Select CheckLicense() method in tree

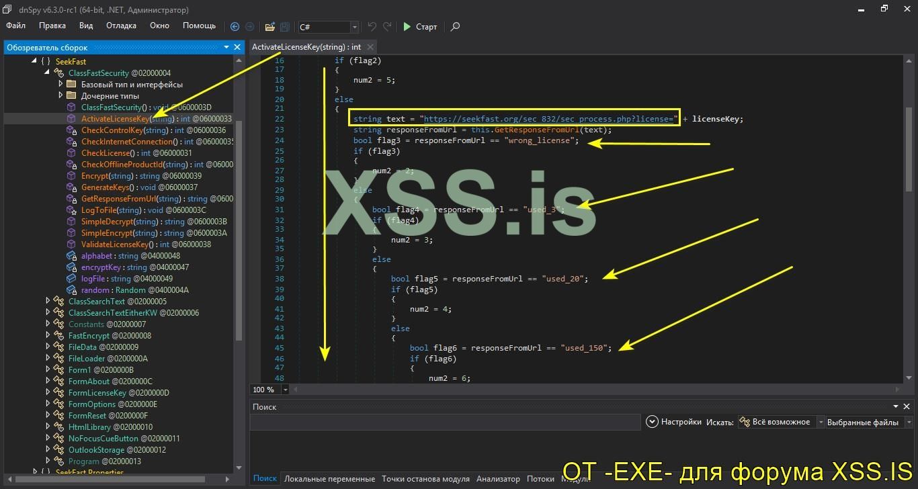[x=136, y=153]
